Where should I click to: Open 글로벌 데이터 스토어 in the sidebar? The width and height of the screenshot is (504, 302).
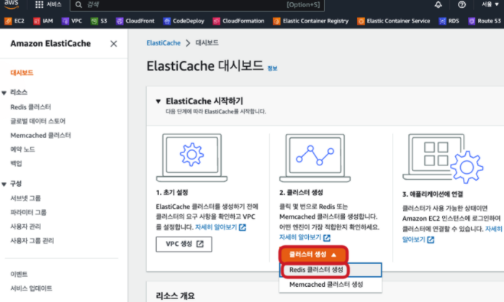click(37, 121)
